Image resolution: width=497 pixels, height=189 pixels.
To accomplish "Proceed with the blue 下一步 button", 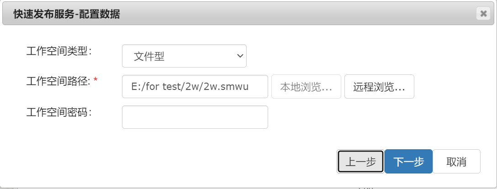I will click(x=408, y=162).
